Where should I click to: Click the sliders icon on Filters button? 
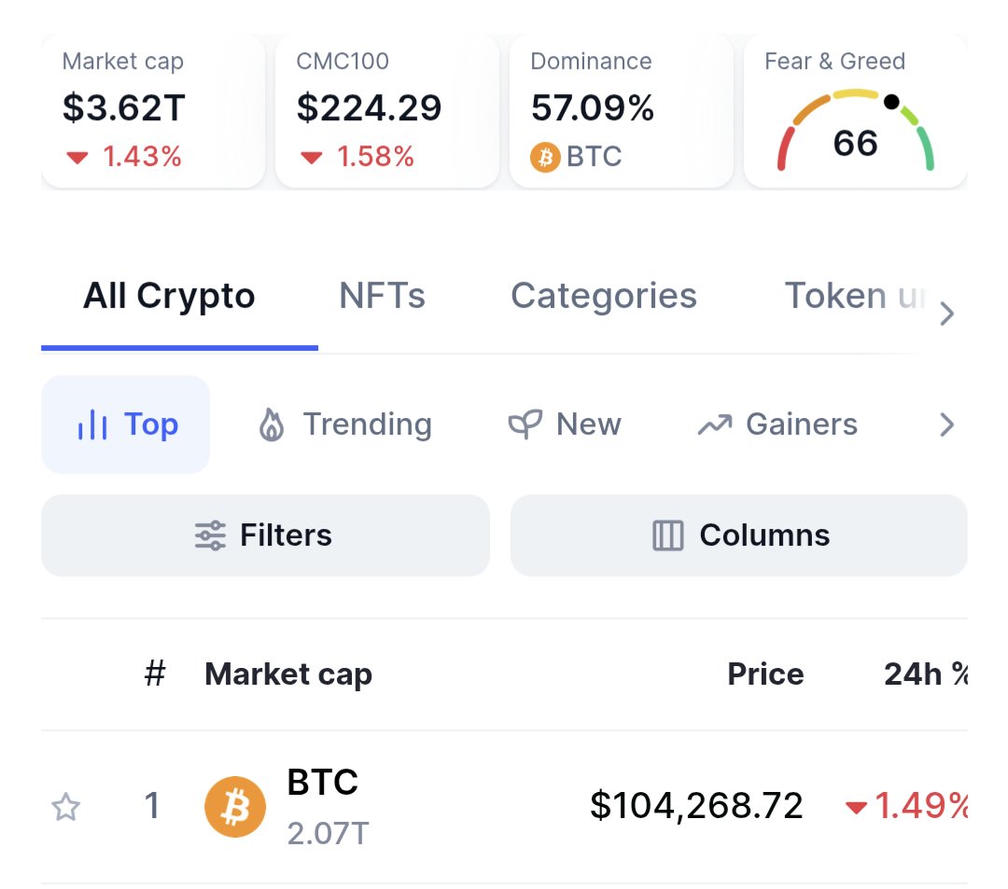point(210,535)
